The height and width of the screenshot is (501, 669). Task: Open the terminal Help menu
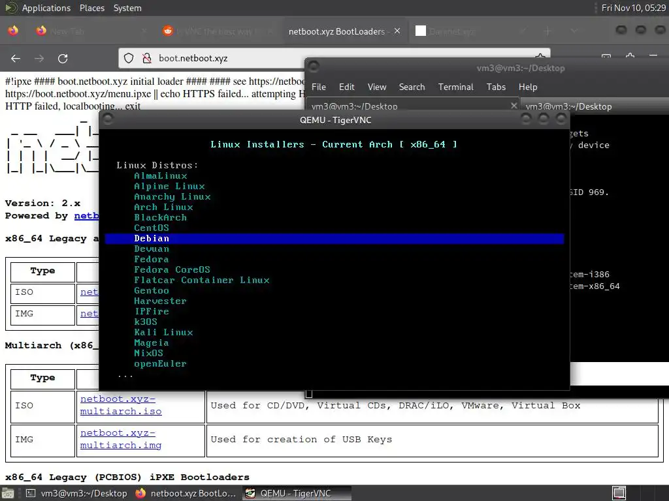coord(528,87)
